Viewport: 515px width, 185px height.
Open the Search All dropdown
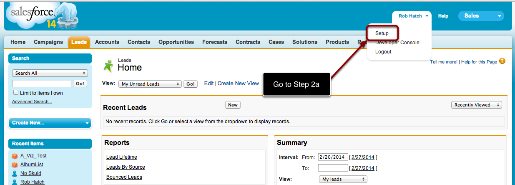[x=50, y=73]
